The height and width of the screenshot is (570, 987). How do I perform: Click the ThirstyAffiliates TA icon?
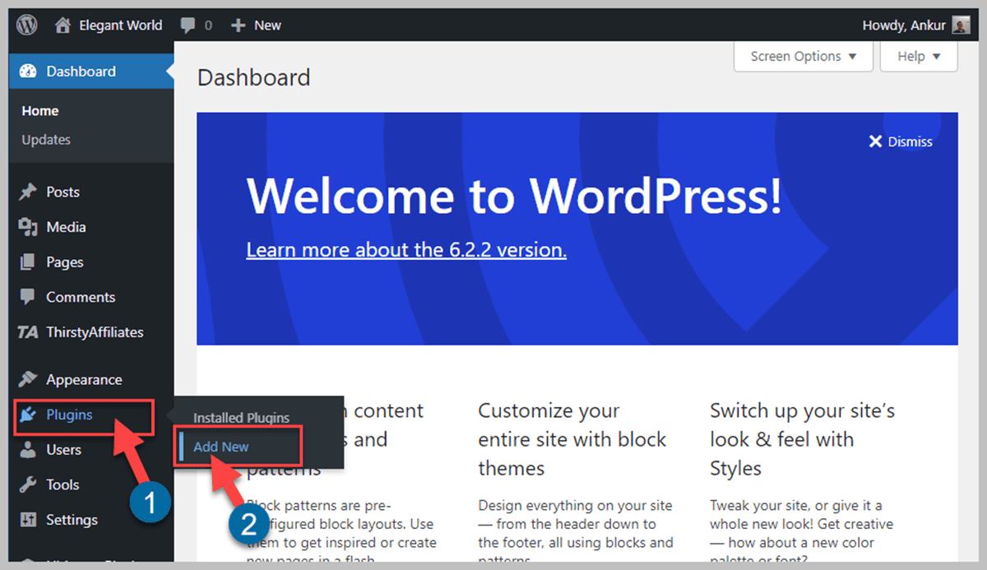click(27, 331)
